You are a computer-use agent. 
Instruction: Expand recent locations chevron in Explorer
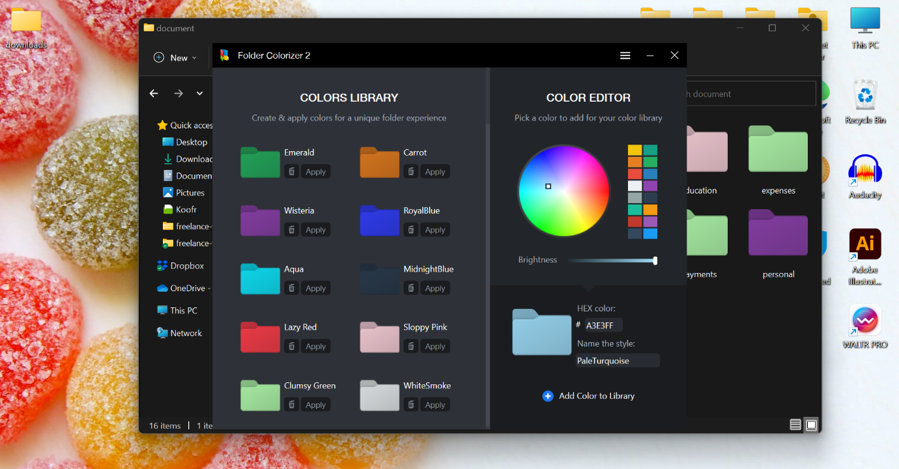[x=199, y=93]
